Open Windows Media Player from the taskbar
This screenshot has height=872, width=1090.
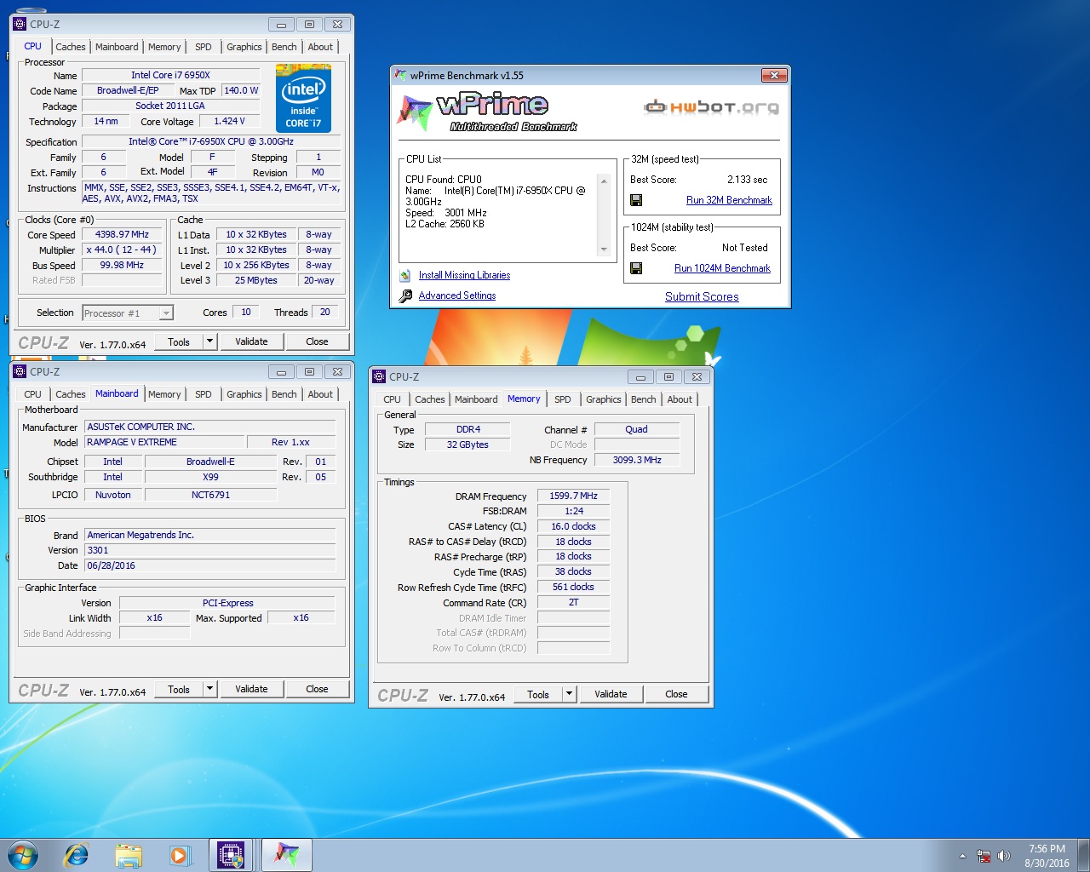[180, 855]
